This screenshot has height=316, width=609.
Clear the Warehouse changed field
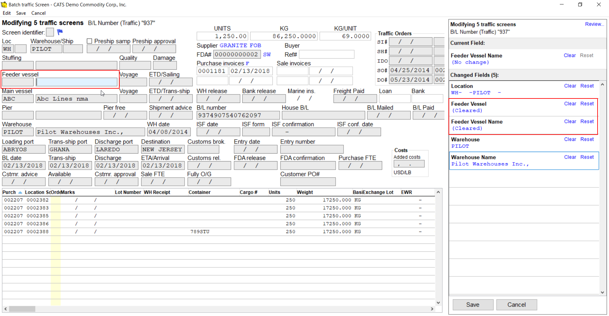point(570,139)
